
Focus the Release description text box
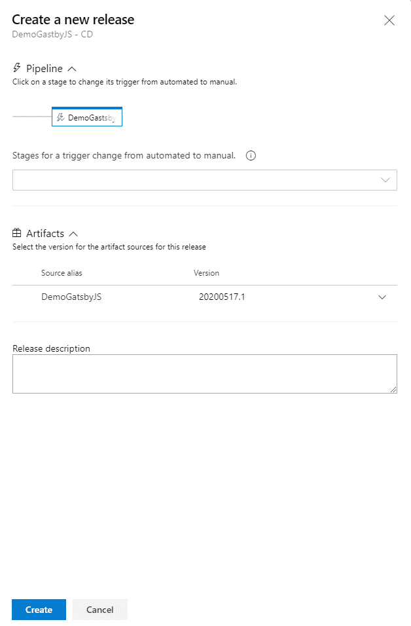(x=205, y=374)
